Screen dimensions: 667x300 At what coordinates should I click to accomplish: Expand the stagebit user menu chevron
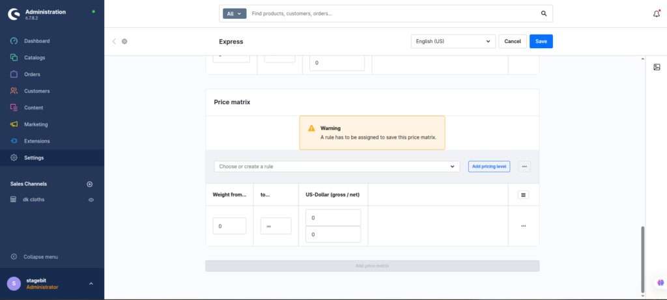point(91,284)
